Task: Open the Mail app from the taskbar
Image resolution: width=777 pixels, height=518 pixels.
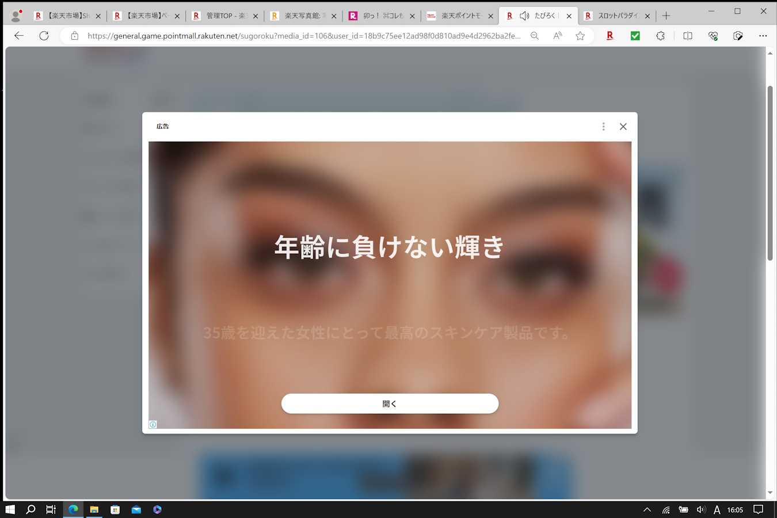Action: 136,509
